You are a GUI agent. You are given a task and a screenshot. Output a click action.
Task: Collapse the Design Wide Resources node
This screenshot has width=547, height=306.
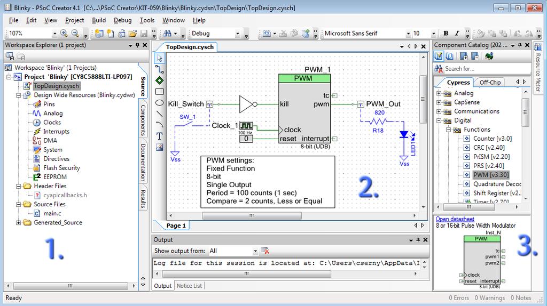tap(19, 95)
